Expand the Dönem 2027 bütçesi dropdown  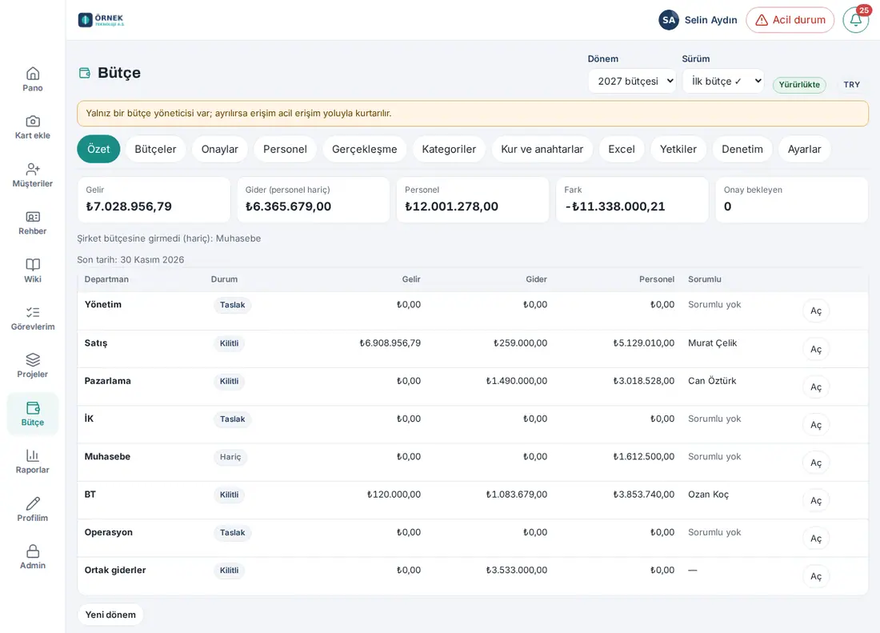pos(631,82)
